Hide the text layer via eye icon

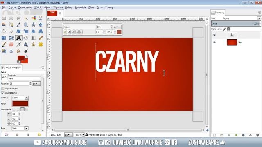215,35
